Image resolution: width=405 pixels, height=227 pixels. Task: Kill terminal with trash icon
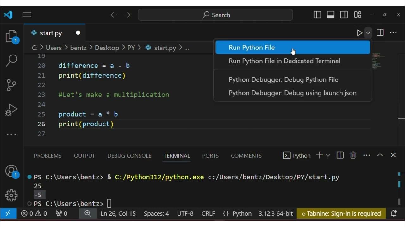click(353, 155)
